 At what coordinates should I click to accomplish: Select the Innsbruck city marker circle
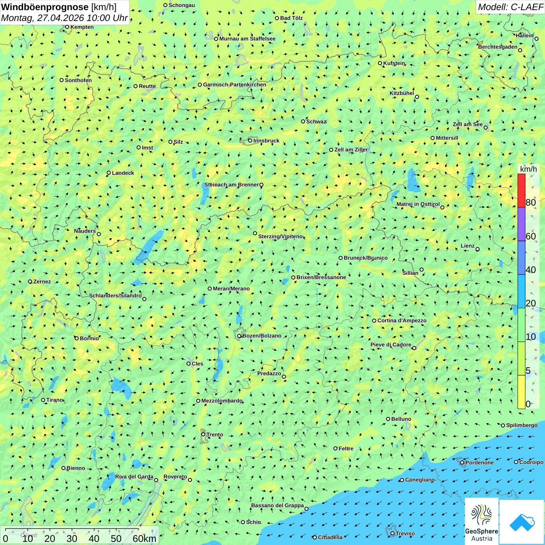click(250, 141)
